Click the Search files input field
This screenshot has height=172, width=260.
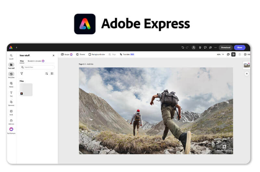pos(37,67)
